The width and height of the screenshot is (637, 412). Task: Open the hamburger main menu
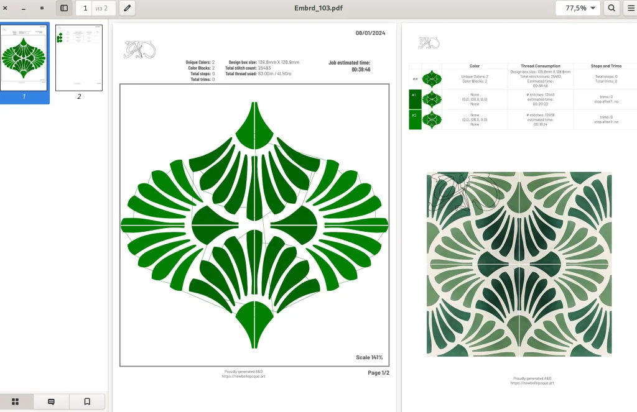(631, 8)
